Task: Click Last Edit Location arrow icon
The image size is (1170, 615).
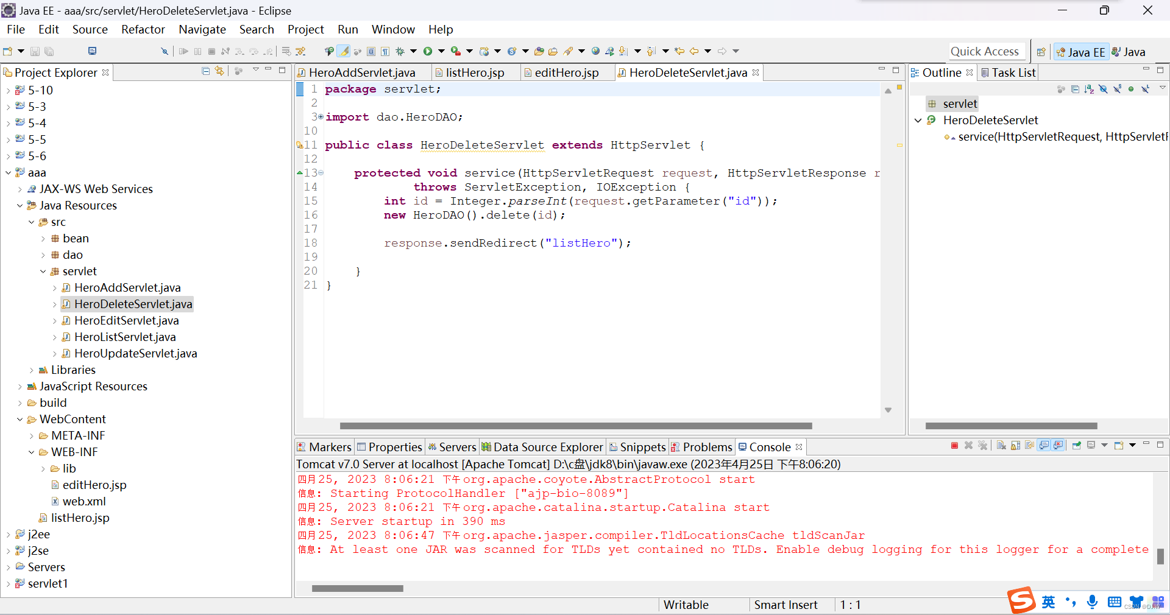Action: pos(679,51)
